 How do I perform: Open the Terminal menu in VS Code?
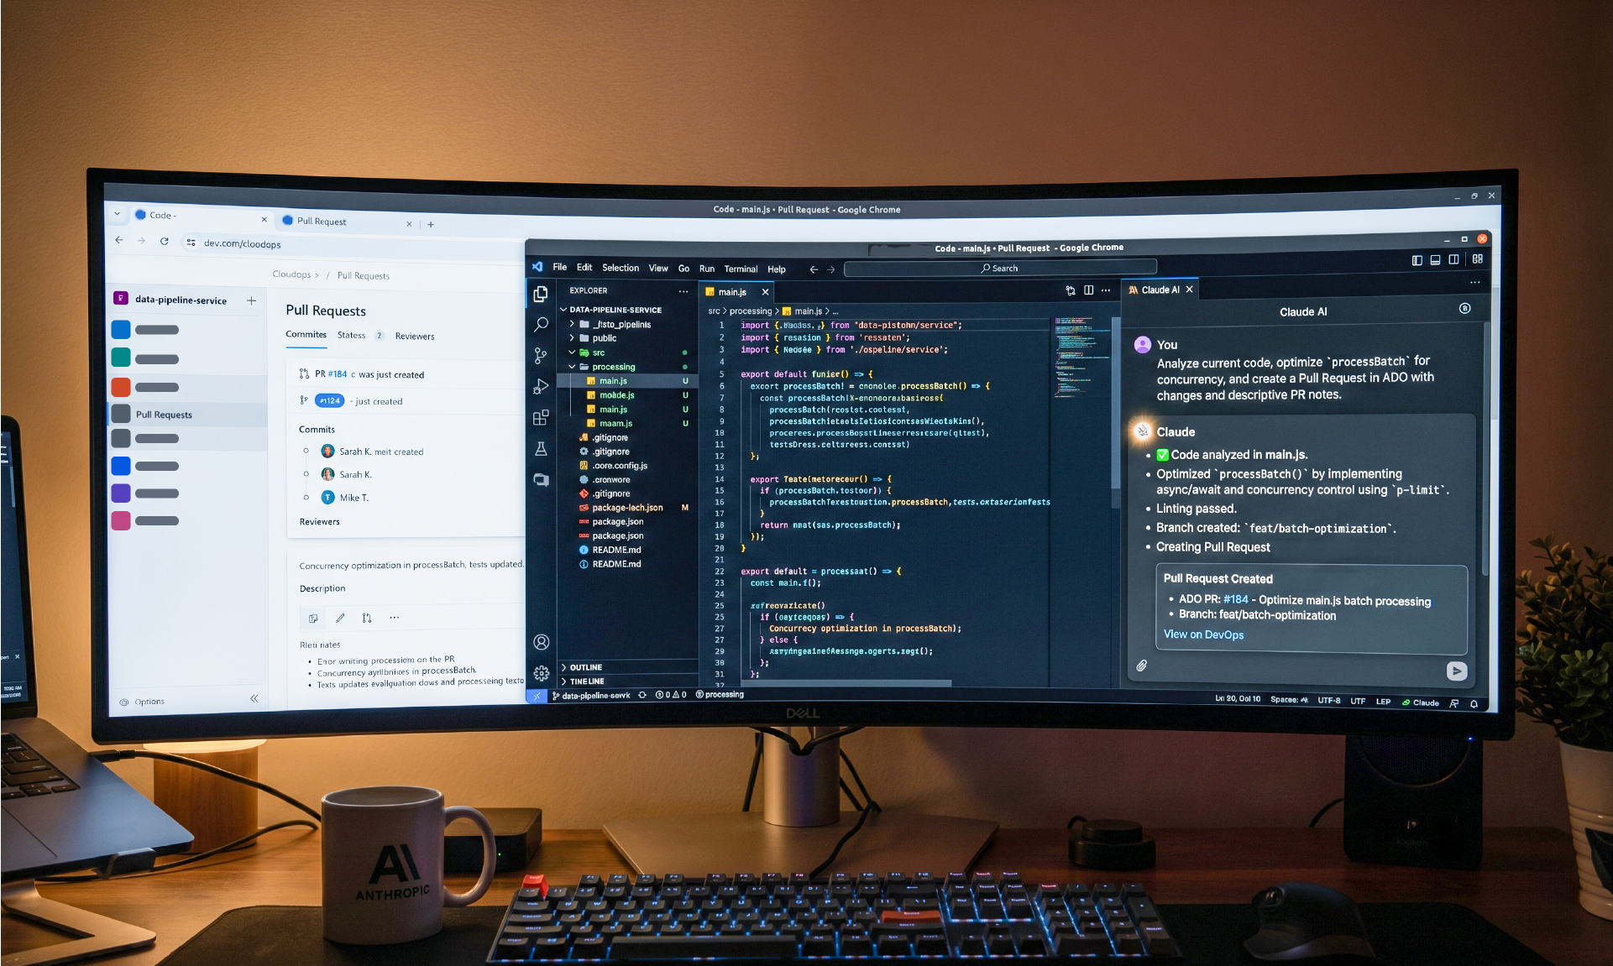(x=741, y=269)
